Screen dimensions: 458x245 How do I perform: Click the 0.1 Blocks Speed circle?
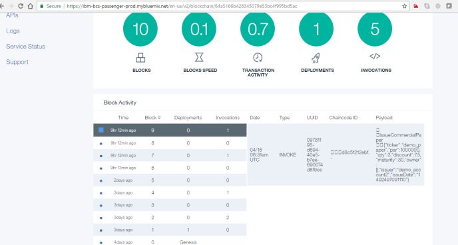click(x=199, y=29)
